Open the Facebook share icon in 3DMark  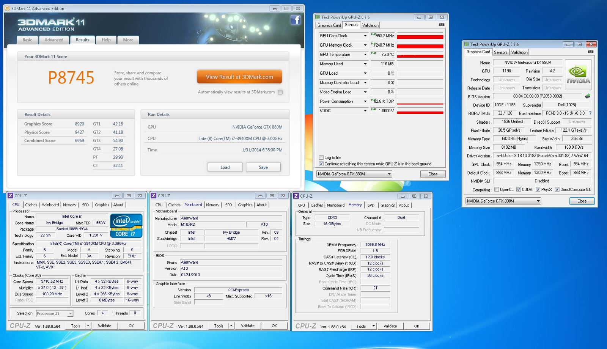pyautogui.click(x=296, y=20)
